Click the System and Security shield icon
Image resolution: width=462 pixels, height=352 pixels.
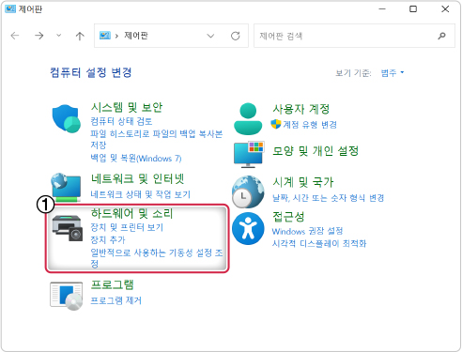[x=67, y=119]
